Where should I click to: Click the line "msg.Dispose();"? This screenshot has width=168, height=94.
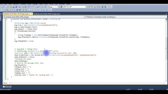coord(20,65)
